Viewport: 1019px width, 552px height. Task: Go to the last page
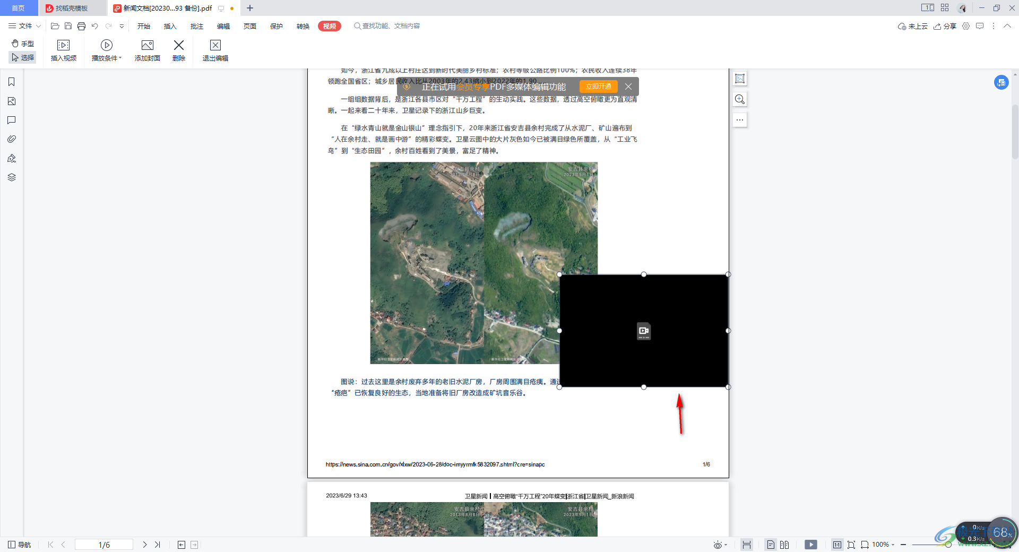158,545
